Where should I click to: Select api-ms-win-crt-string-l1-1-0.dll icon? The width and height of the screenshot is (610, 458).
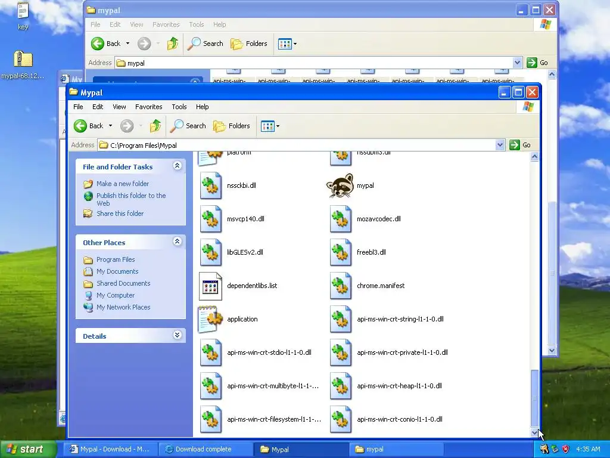[x=340, y=320]
